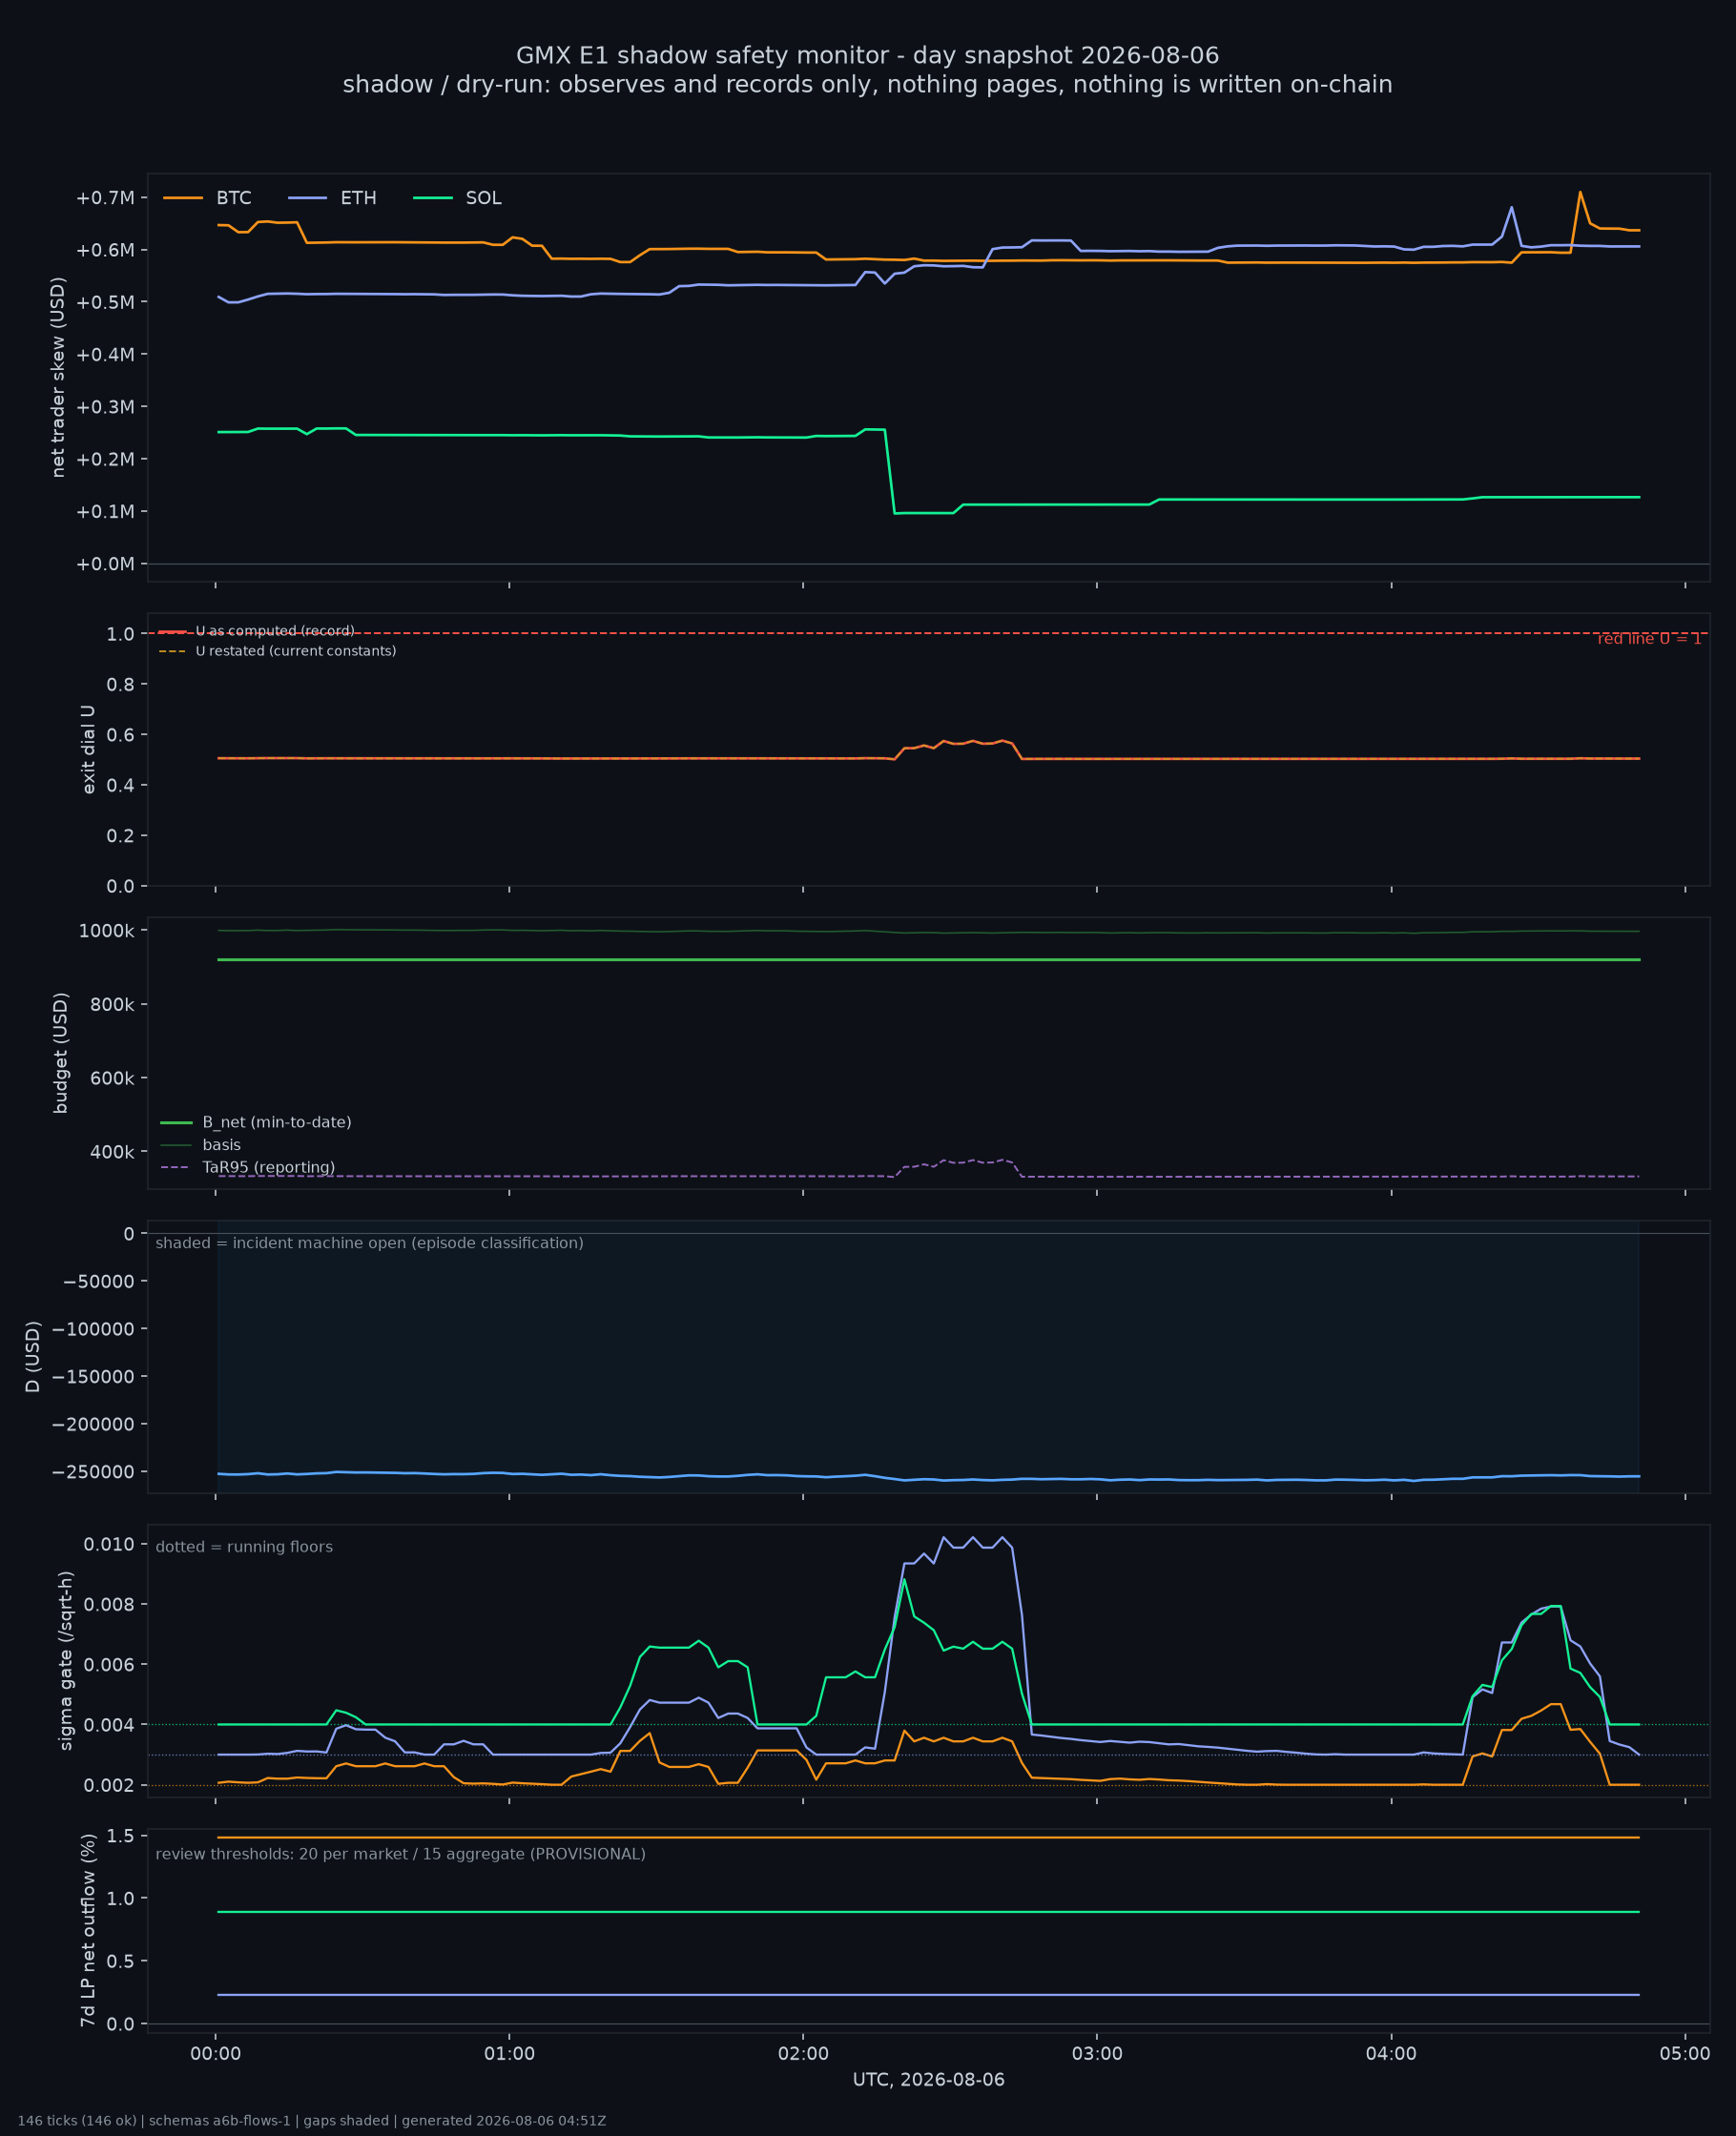Click the 0.004 sigma gate tick label

point(109,1725)
